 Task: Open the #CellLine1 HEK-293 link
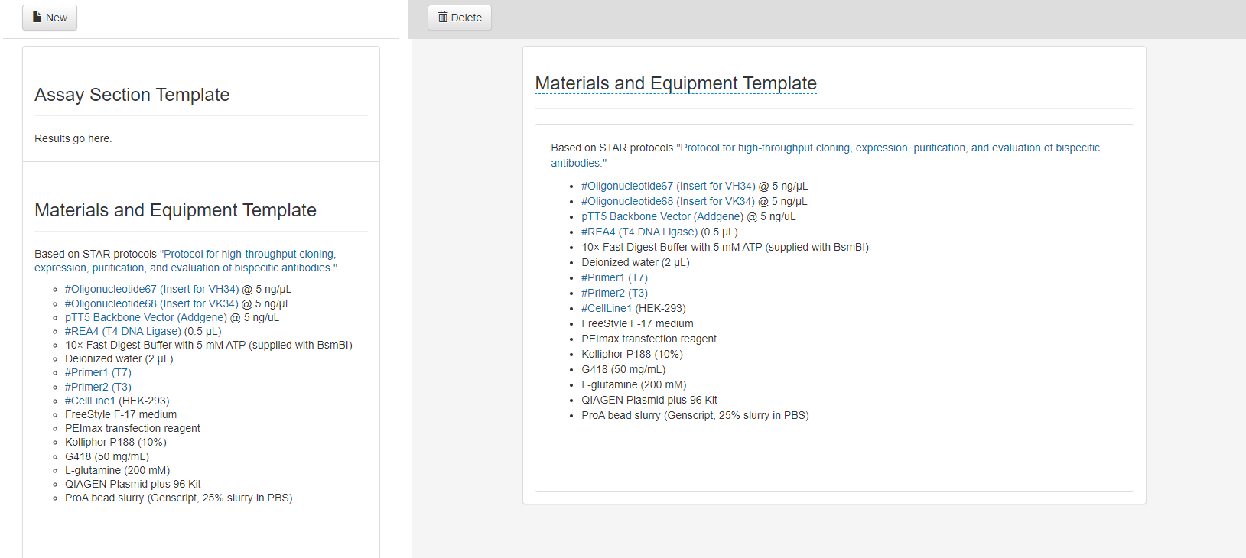point(606,308)
